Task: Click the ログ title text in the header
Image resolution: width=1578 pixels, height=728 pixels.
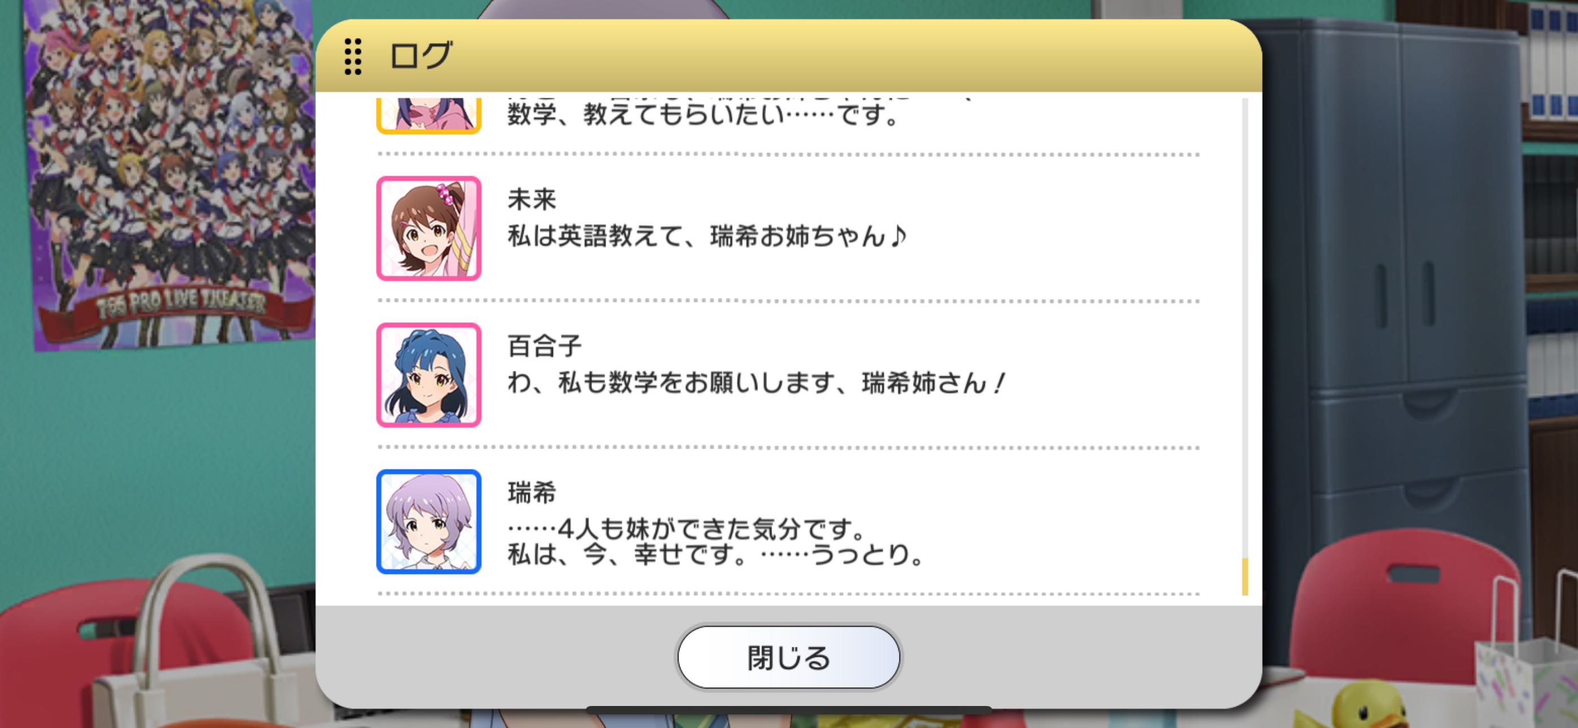Action: point(422,56)
